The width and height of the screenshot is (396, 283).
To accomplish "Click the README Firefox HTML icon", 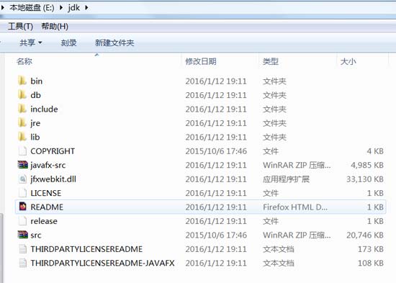I will coord(22,207).
